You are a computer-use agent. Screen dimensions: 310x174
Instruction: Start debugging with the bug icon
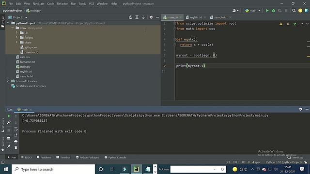pos(273,11)
